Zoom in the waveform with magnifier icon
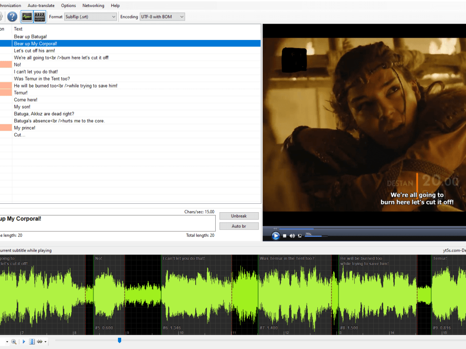This screenshot has height=349, width=466. pyautogui.click(x=14, y=342)
